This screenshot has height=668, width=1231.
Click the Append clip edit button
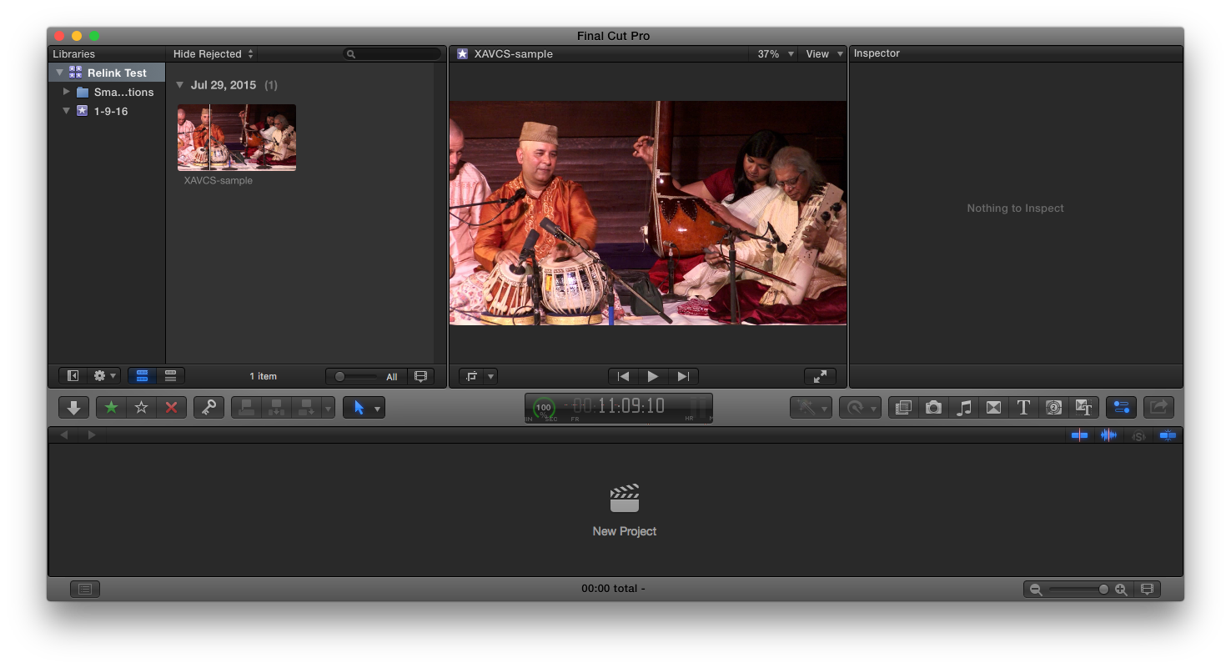[x=306, y=408]
